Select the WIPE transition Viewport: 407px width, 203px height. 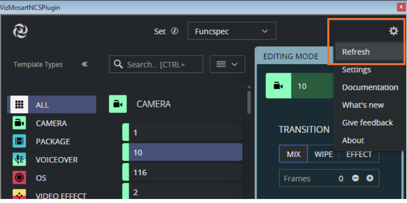[323, 154]
